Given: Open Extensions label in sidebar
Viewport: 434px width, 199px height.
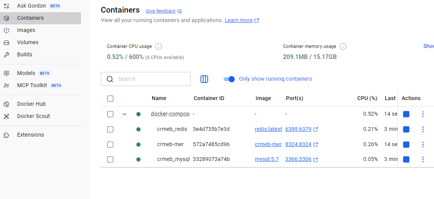Looking at the screenshot, I should click(x=30, y=135).
